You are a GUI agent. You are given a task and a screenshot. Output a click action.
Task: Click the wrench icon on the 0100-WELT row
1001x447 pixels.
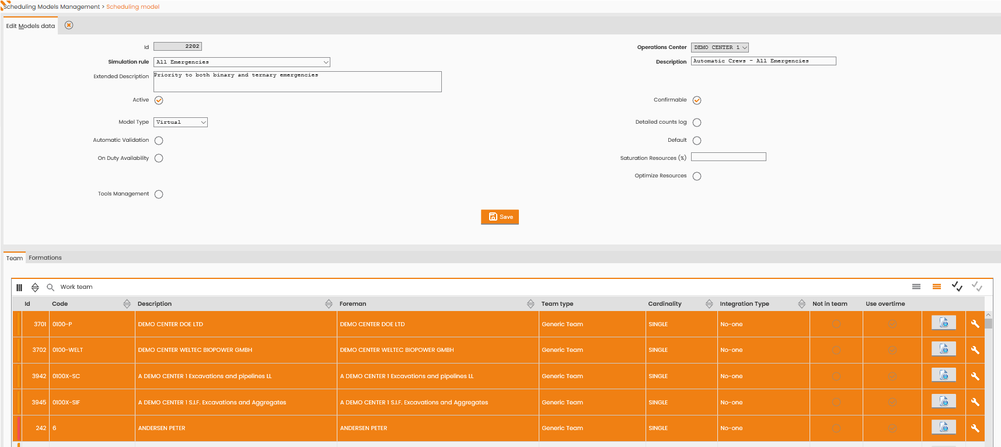[975, 350]
